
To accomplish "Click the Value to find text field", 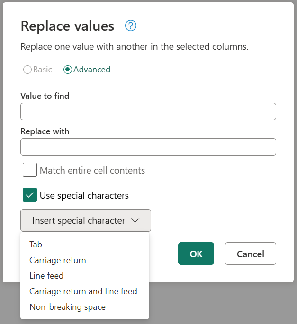I will tap(148, 112).
